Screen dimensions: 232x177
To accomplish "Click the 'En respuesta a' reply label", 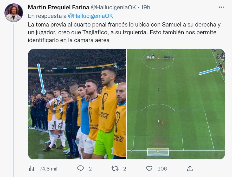I will pyautogui.click(x=47, y=16).
